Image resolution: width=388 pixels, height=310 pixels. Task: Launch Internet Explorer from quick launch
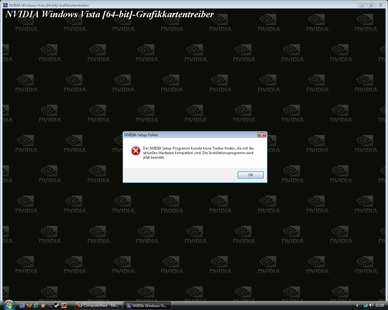(36, 305)
